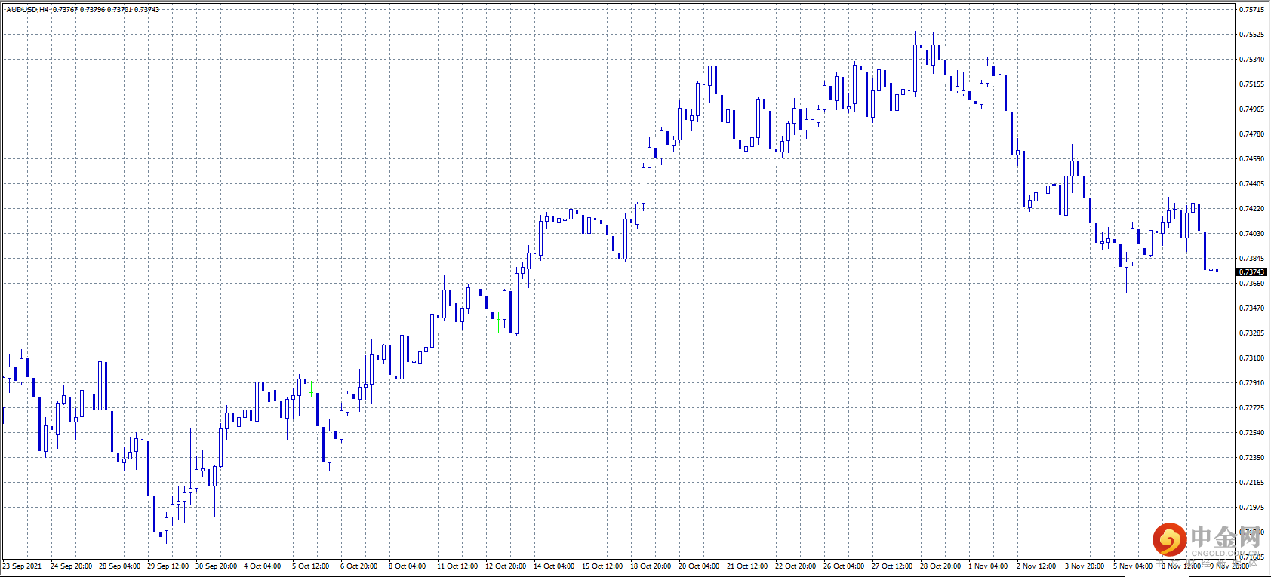Click the current price tag 0.73743
The height and width of the screenshot is (577, 1271).
[1252, 272]
